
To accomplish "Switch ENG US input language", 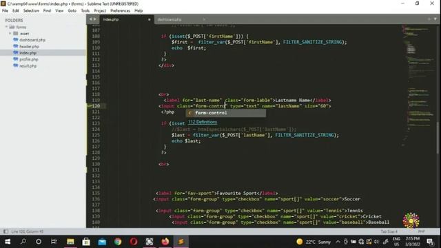I will tap(396, 242).
